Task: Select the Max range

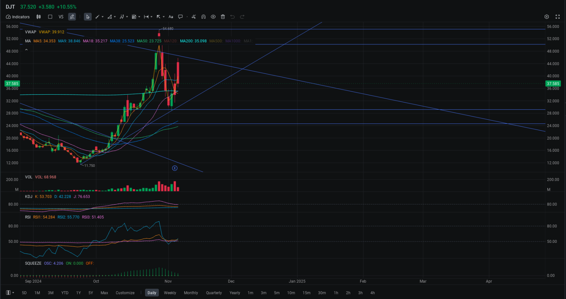Action: pyautogui.click(x=104, y=293)
